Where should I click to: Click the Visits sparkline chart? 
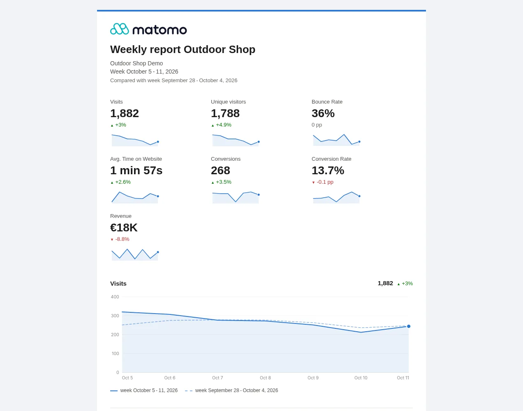(135, 139)
